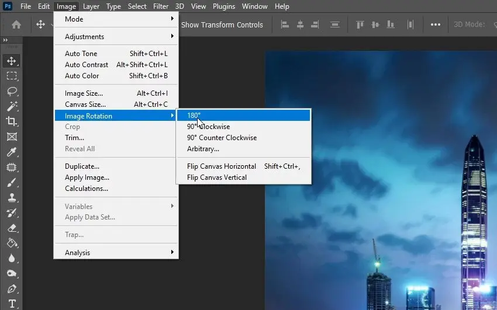Click Align vertical centers icon
This screenshot has height=310, width=497.
click(x=375, y=25)
